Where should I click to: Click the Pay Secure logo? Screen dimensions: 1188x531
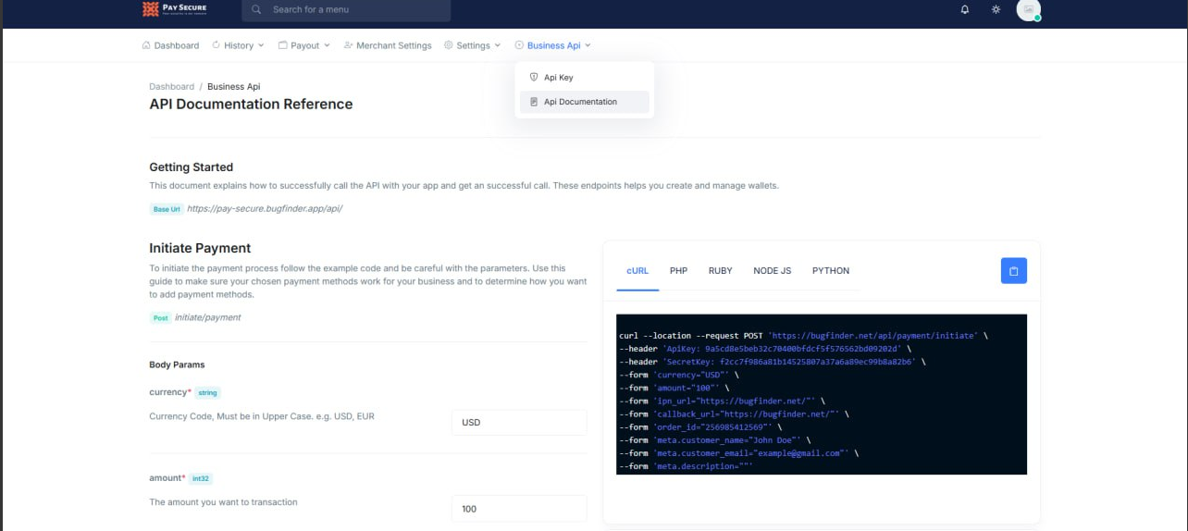[x=174, y=9]
